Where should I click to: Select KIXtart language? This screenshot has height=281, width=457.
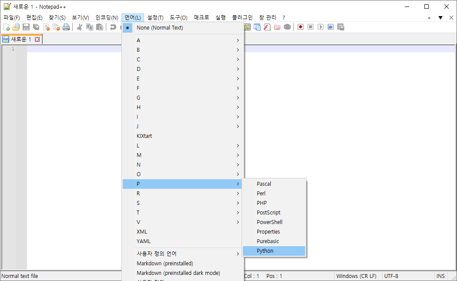tap(183, 136)
